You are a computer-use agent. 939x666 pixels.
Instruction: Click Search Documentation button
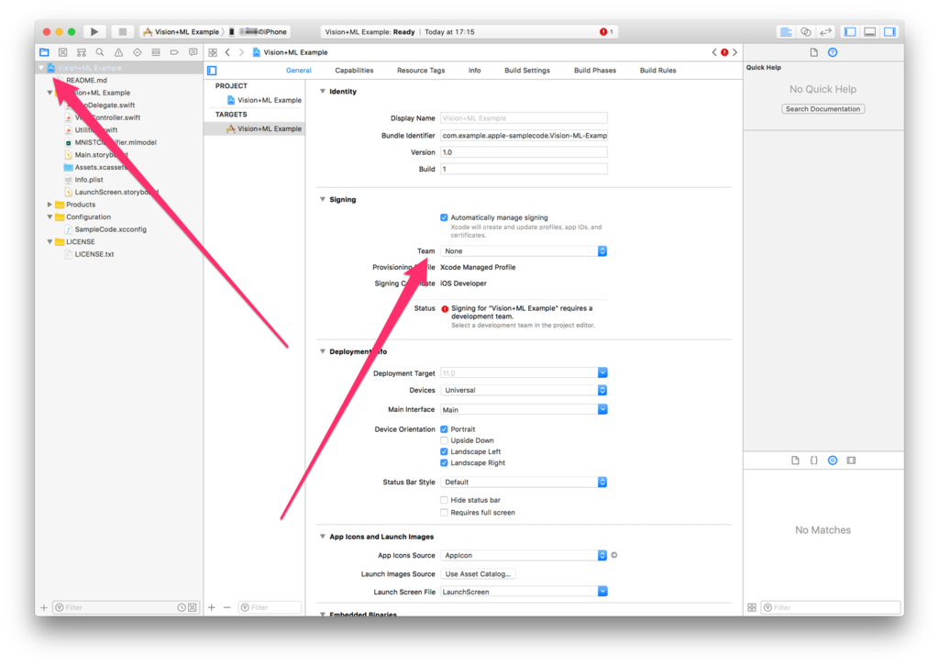click(x=823, y=109)
